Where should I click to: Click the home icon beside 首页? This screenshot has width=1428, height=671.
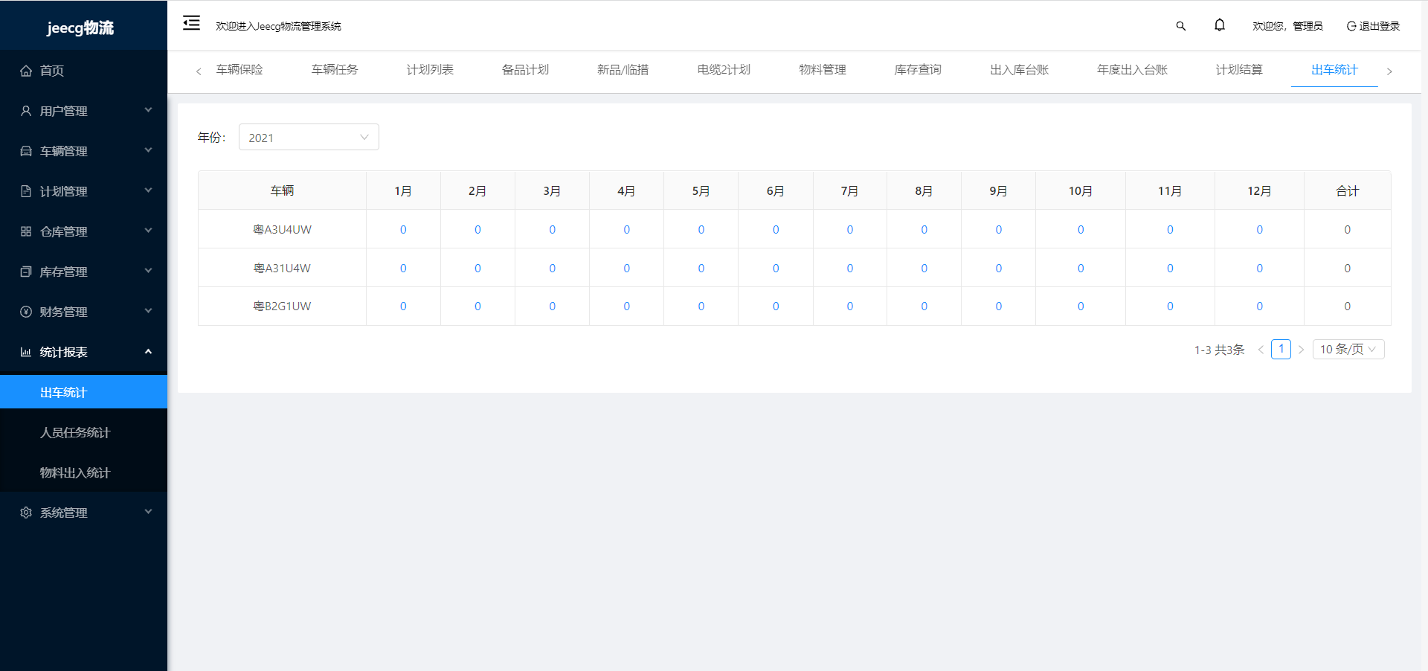26,71
